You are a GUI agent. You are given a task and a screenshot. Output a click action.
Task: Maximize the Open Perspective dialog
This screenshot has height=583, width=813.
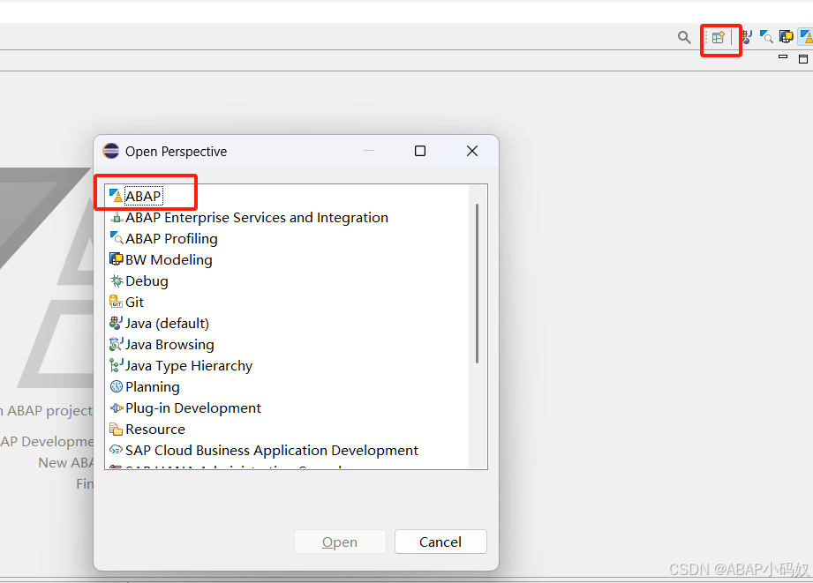point(420,151)
